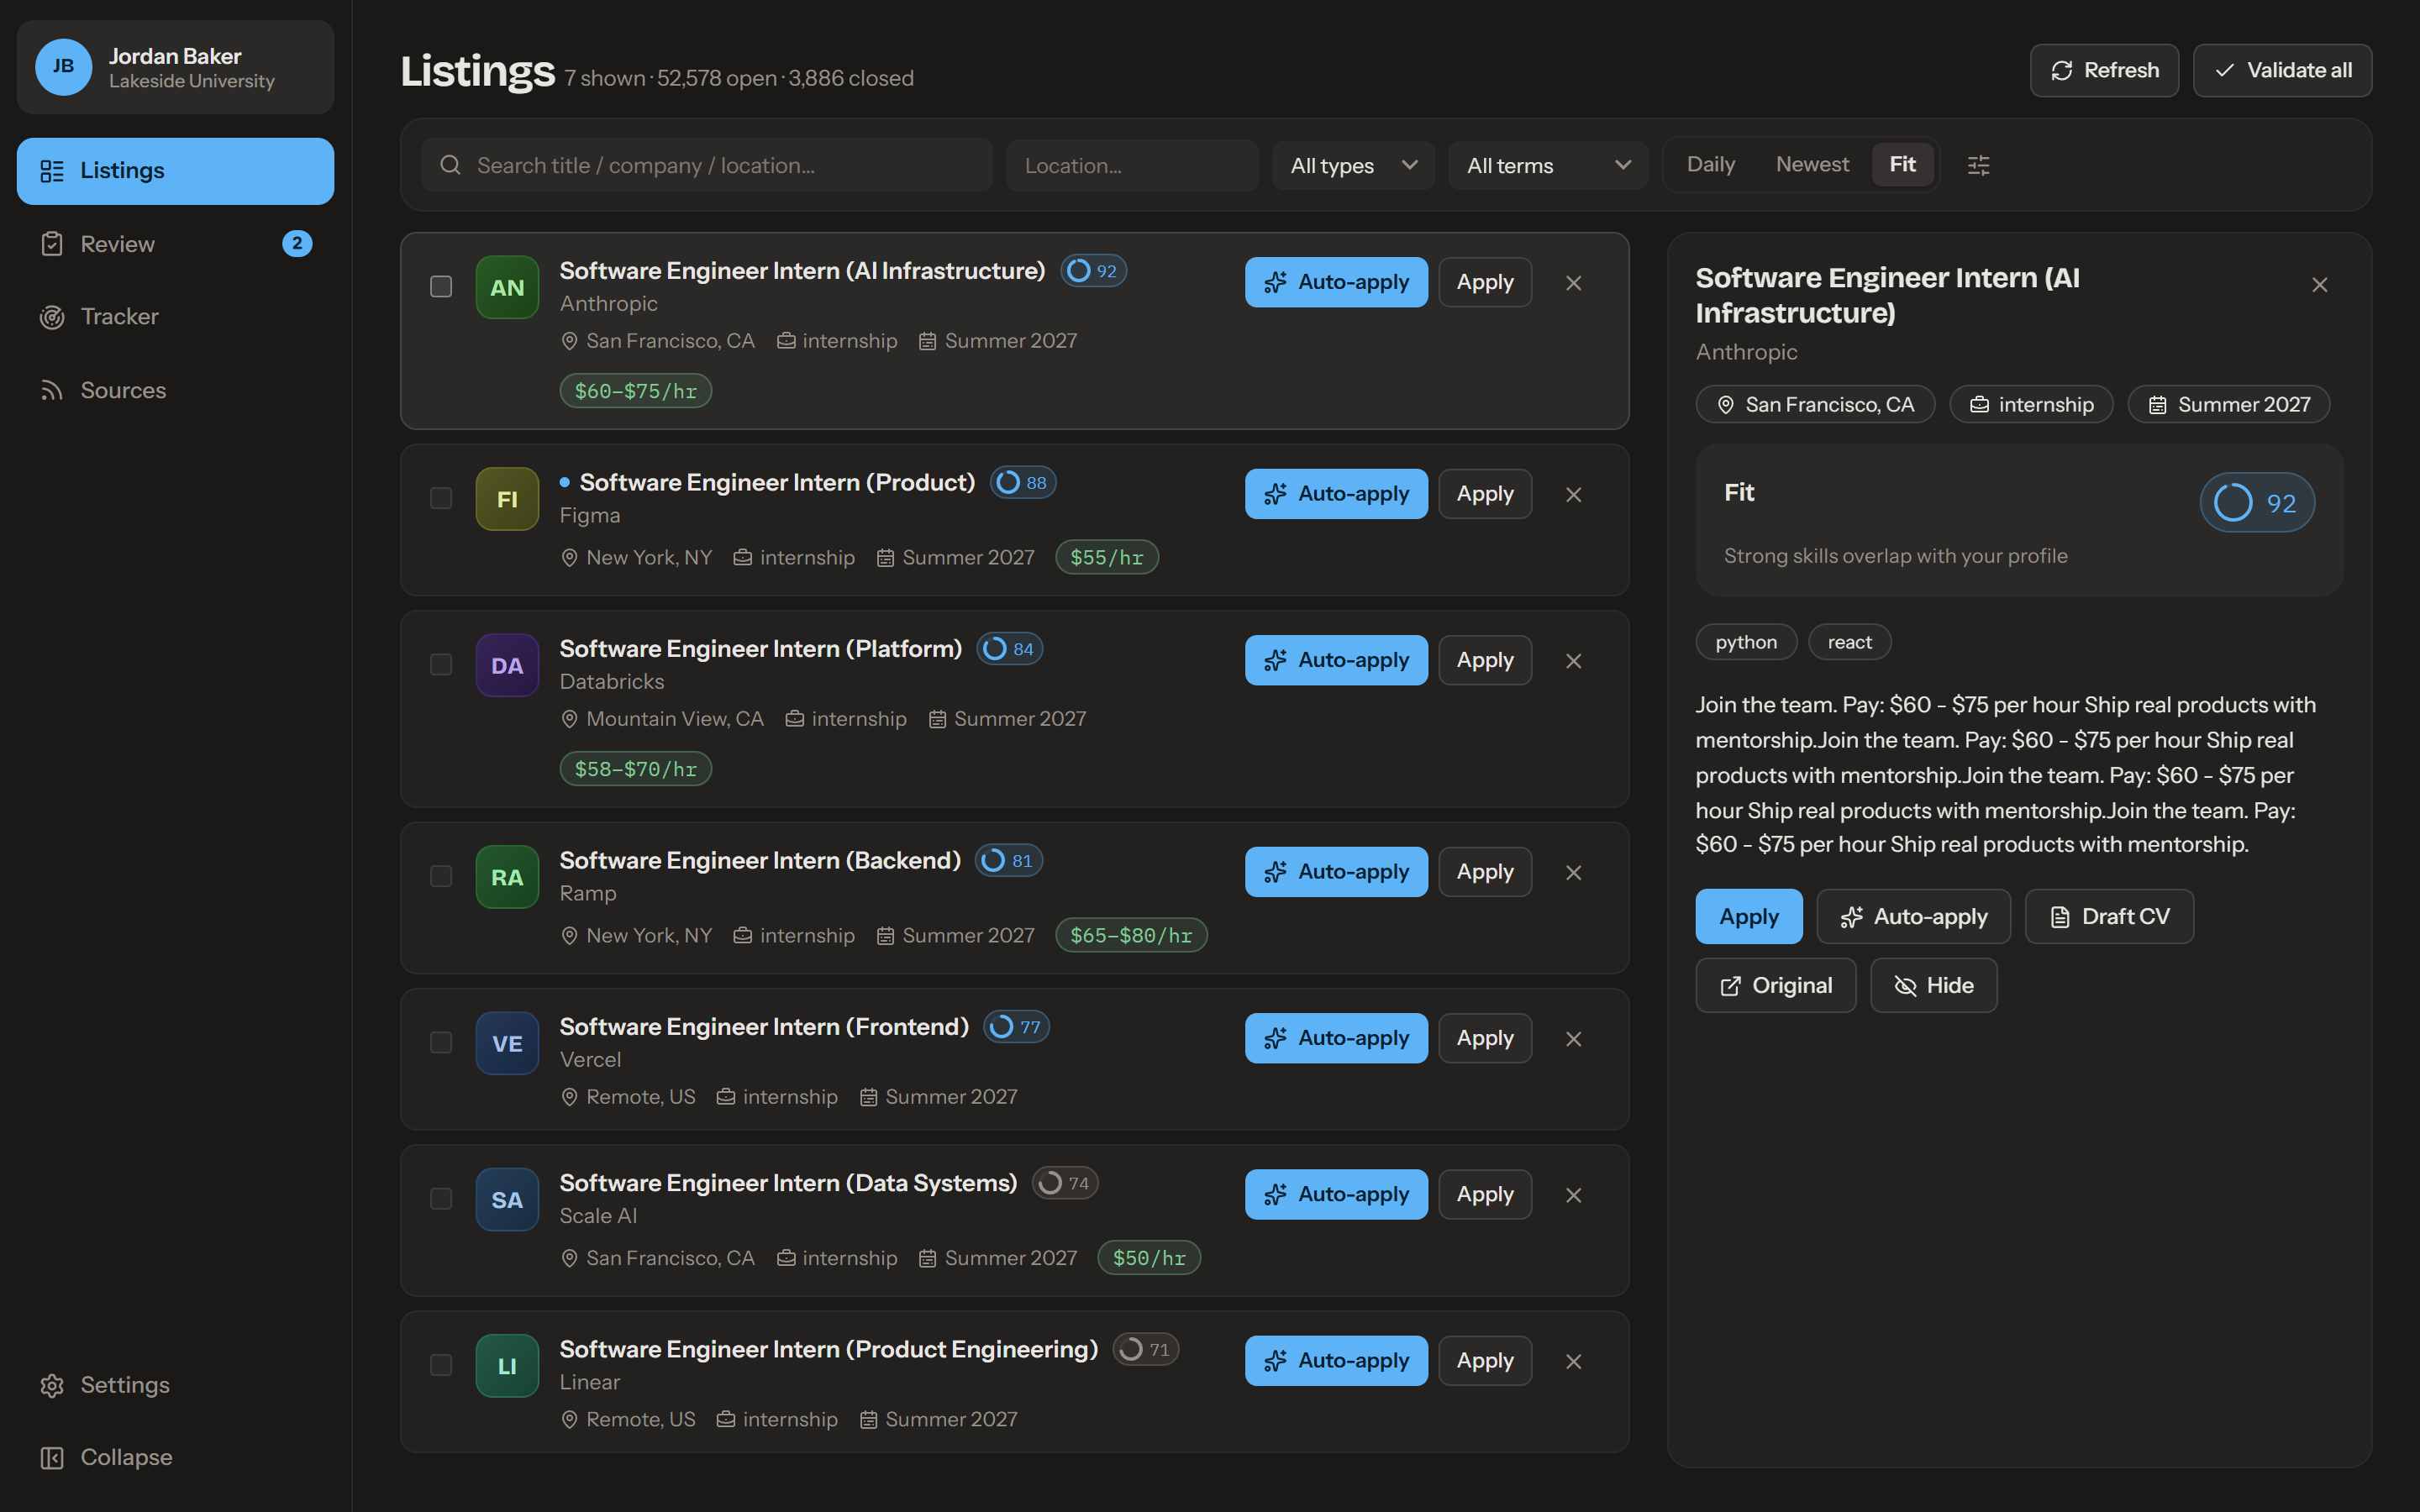Click Validate all
2420x1512 pixels.
pos(2282,71)
